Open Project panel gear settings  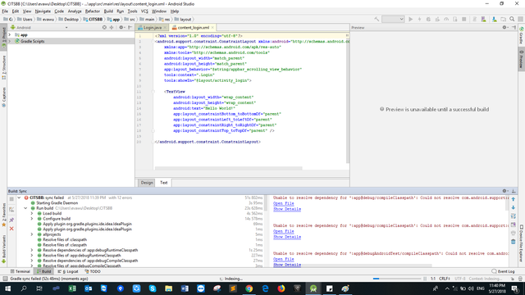coord(121,27)
